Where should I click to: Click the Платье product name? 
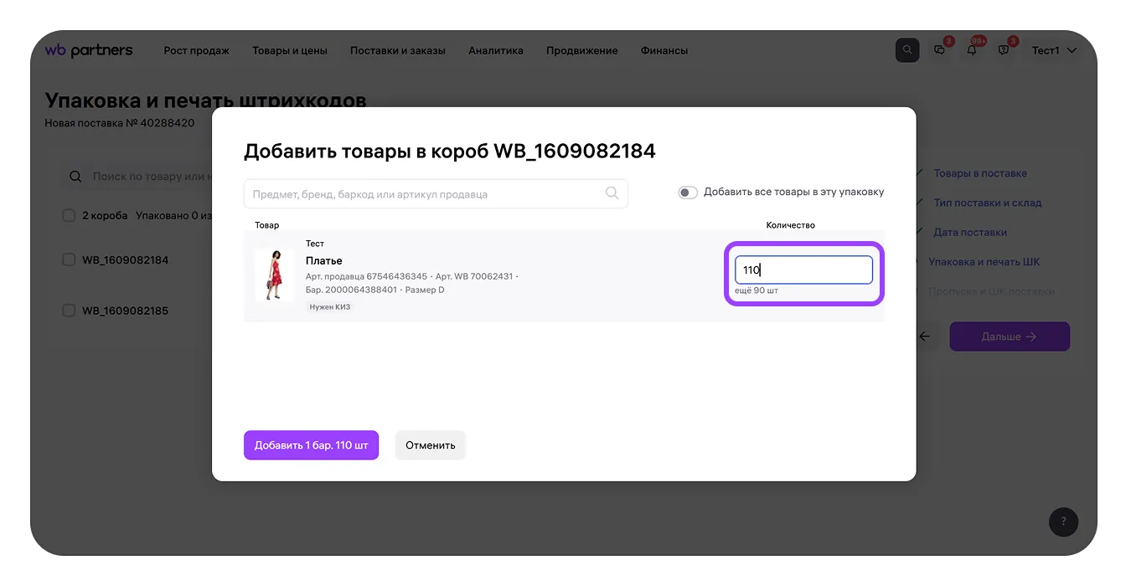tap(324, 260)
